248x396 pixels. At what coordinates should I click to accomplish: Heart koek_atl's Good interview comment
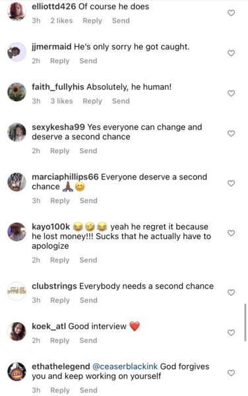[x=231, y=333]
